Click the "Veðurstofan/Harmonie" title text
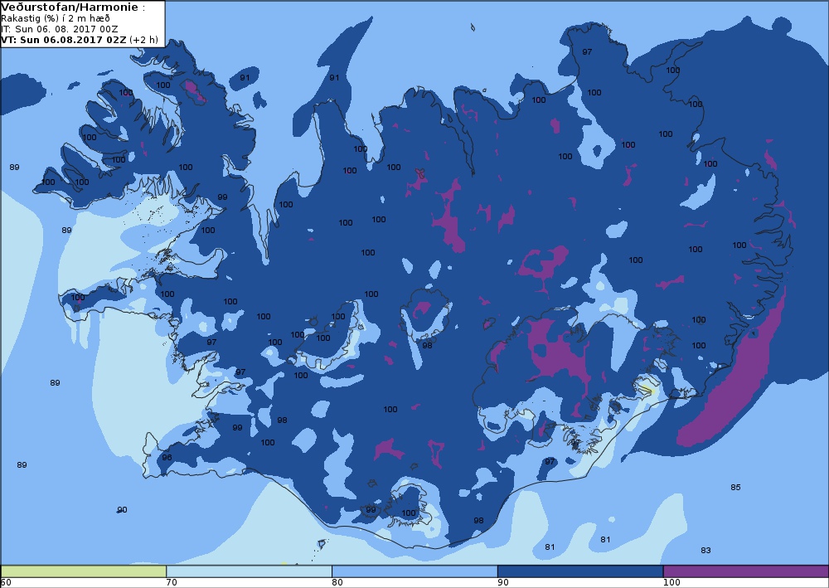 (x=70, y=7)
